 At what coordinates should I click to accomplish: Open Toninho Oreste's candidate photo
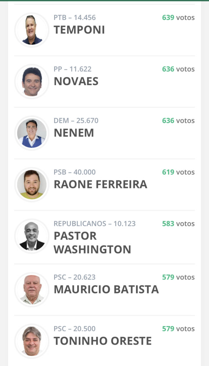[32, 341]
